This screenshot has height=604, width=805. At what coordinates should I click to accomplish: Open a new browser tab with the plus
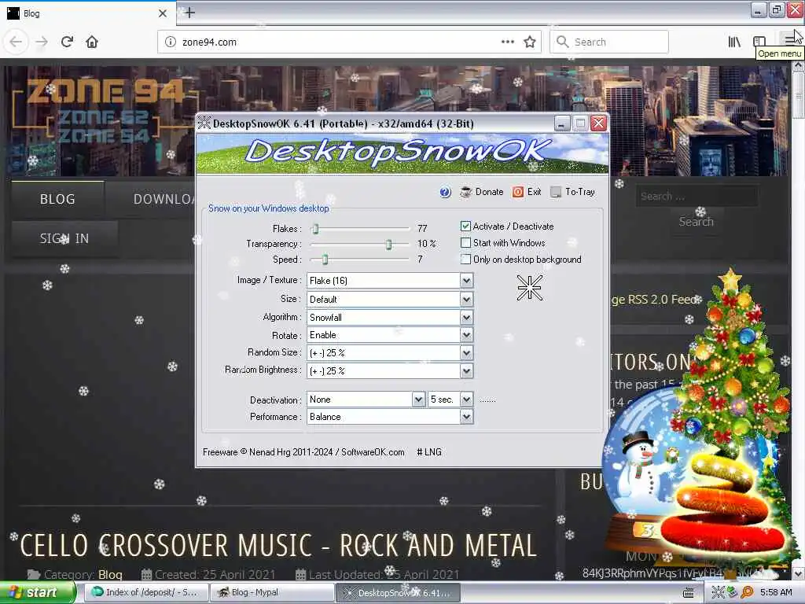coord(189,13)
